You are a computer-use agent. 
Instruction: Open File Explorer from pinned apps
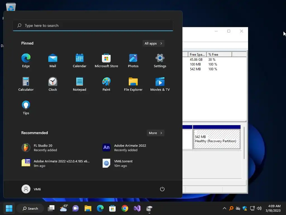(133, 84)
